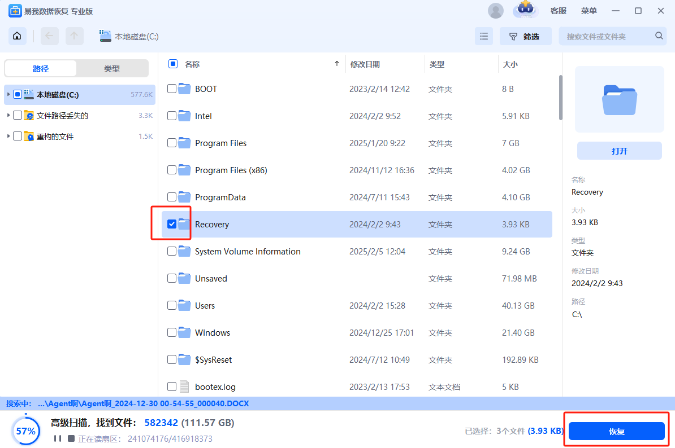Click the Windows folder icon
This screenshot has height=448, width=675.
[x=184, y=332]
